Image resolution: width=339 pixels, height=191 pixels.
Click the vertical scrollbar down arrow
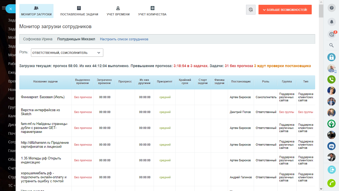click(x=321, y=189)
